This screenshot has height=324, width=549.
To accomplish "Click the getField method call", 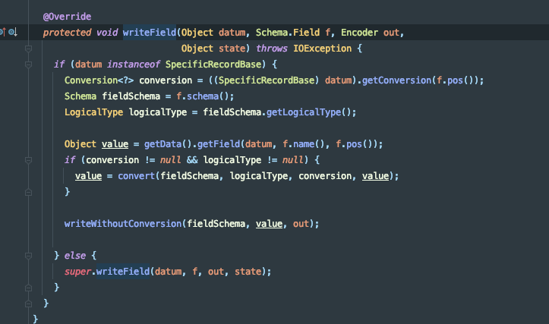I will click(219, 144).
